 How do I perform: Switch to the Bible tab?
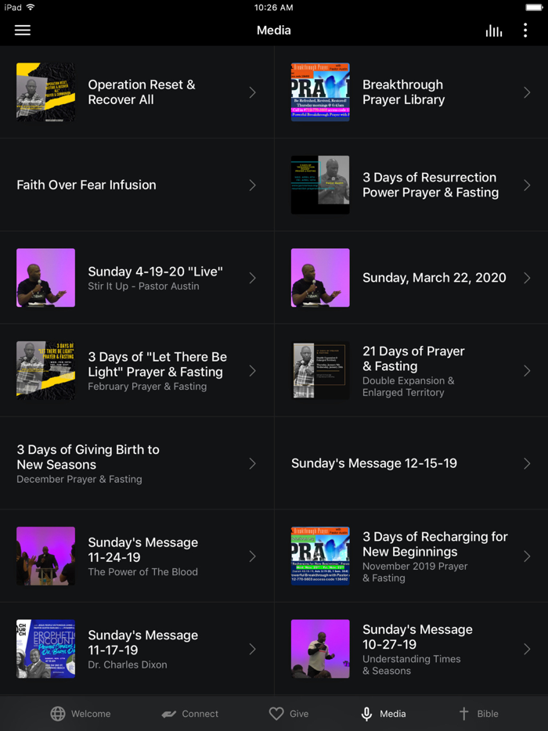click(x=487, y=714)
